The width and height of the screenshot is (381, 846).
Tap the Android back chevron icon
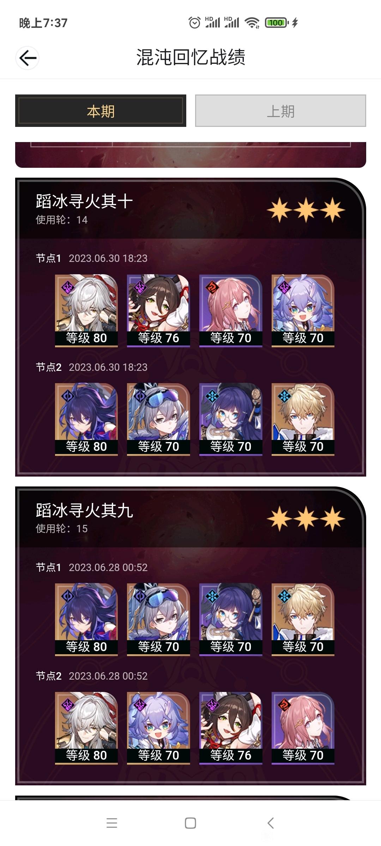(271, 823)
